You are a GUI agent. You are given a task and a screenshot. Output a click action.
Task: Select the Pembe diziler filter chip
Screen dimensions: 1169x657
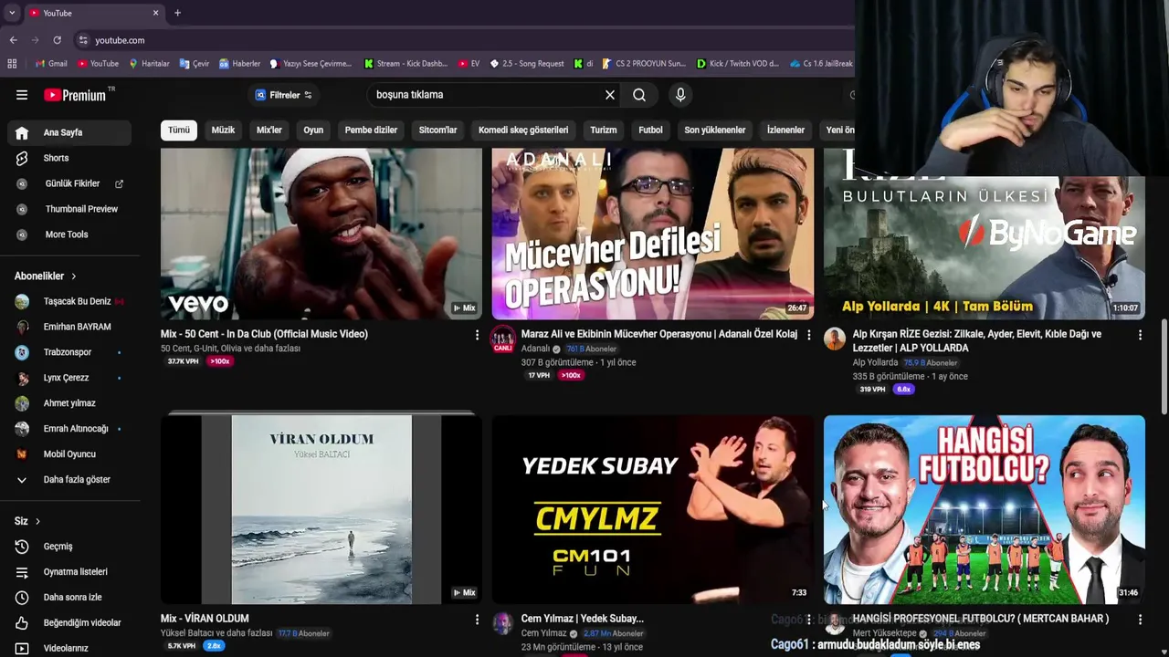[x=371, y=130]
